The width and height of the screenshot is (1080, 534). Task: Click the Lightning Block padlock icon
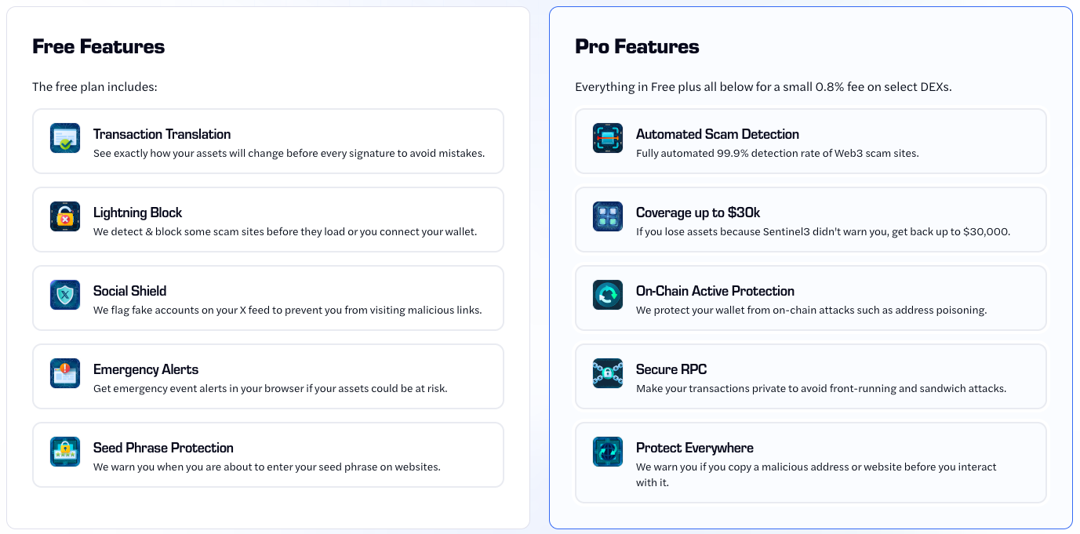pos(65,216)
